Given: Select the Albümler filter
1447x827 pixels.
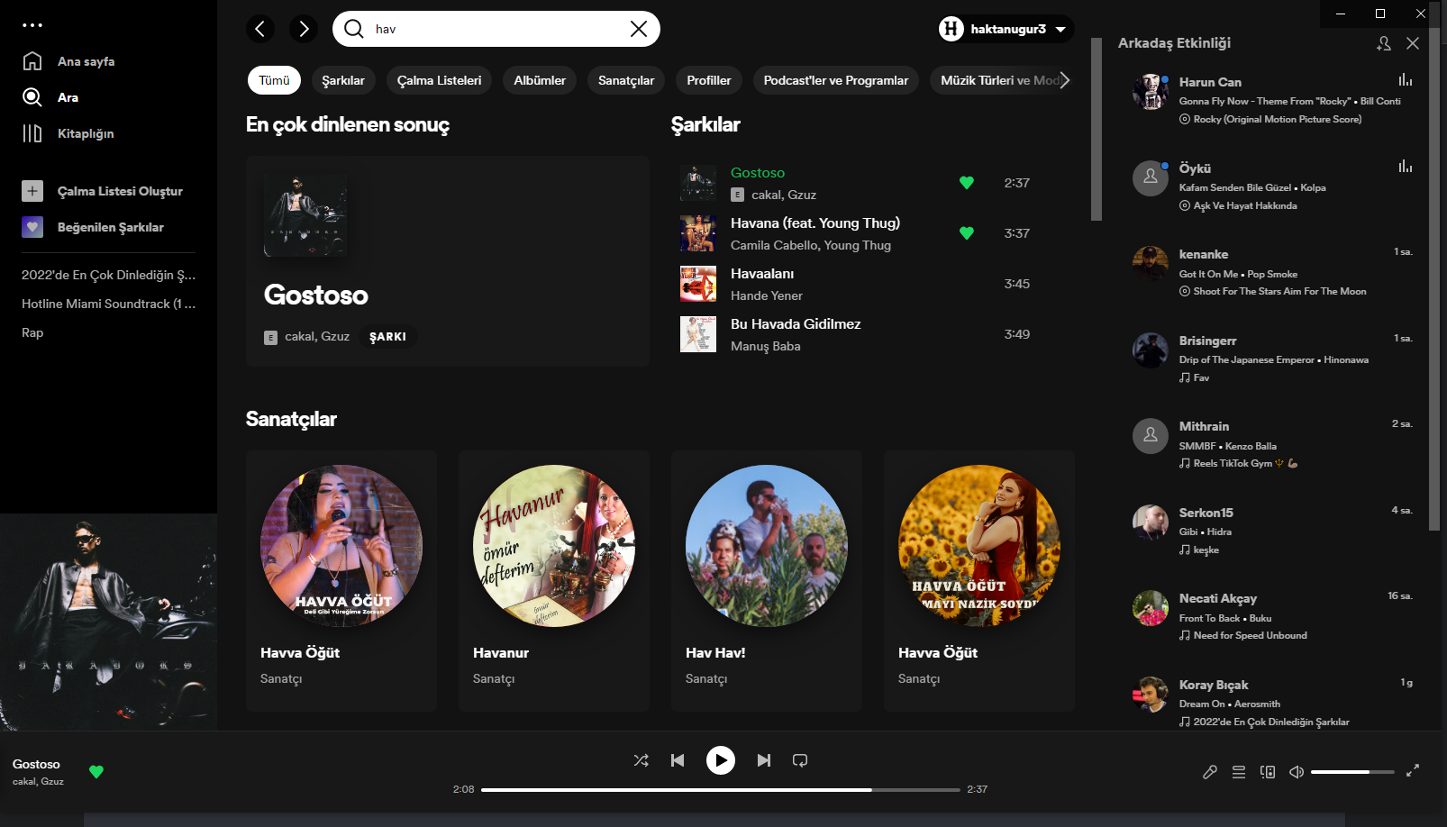Looking at the screenshot, I should pos(540,80).
